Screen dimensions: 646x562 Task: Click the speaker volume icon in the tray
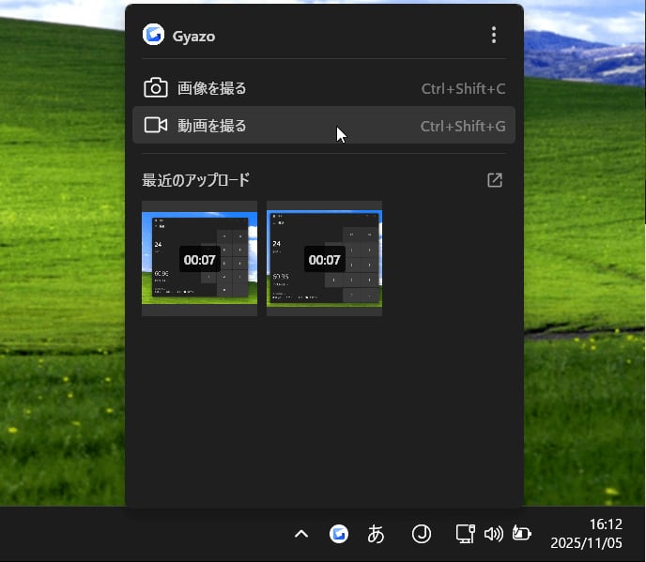493,534
